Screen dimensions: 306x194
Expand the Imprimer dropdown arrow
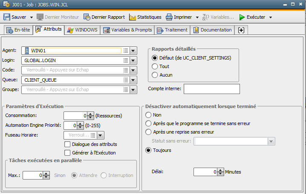[x=197, y=17]
